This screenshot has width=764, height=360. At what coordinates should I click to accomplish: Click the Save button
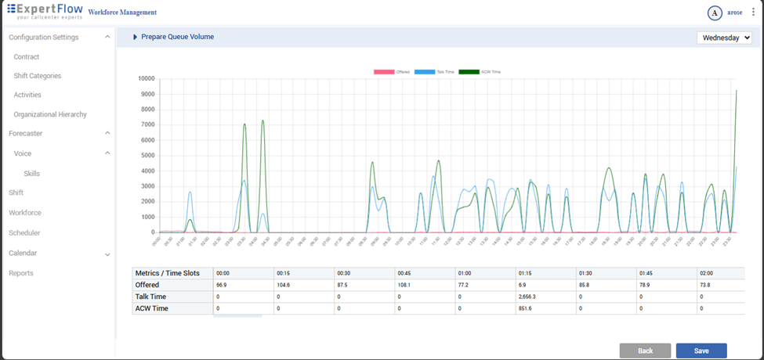click(701, 351)
